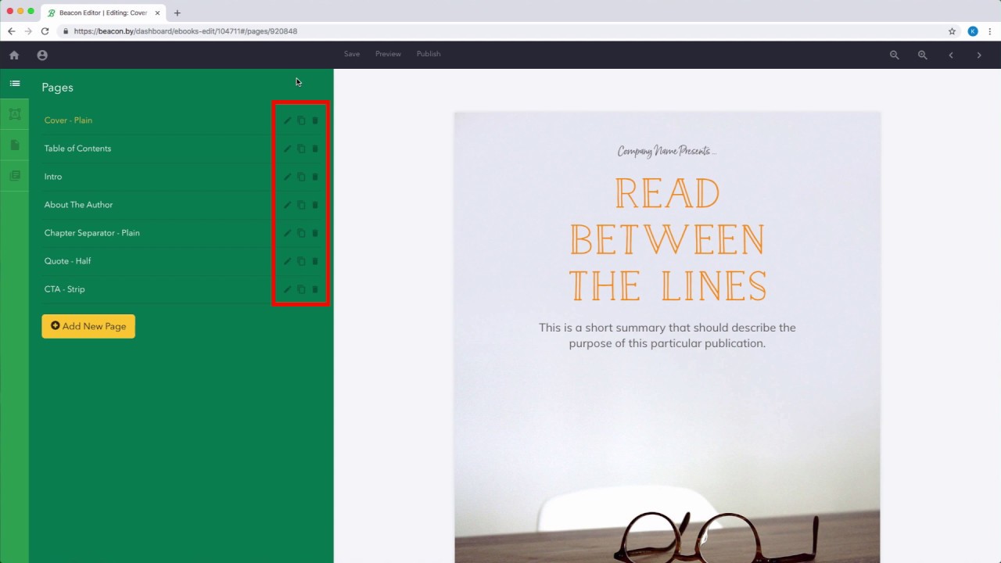
Task: Preview the ebook
Action: (388, 54)
